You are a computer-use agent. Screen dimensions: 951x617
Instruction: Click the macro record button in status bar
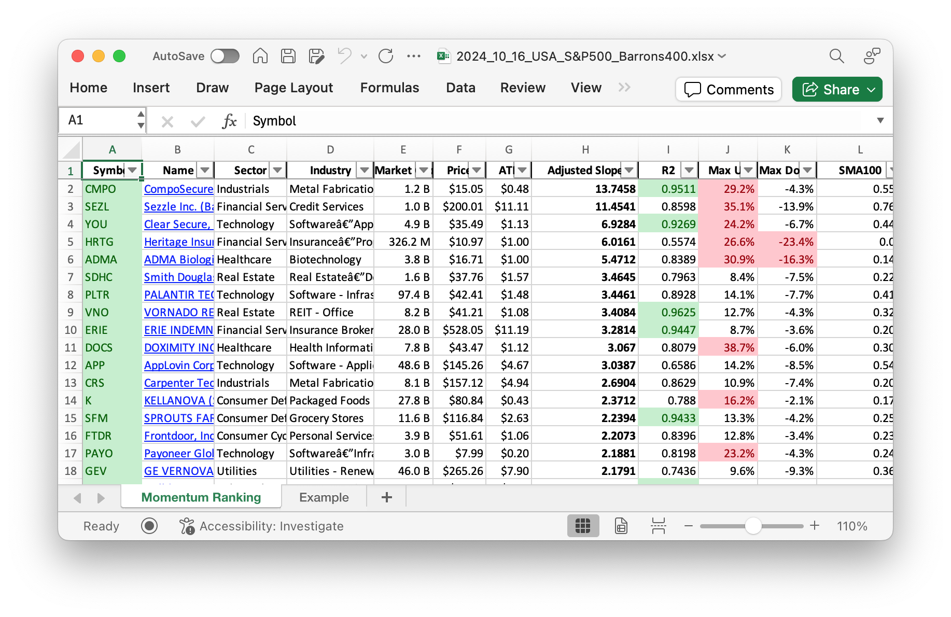tap(149, 526)
